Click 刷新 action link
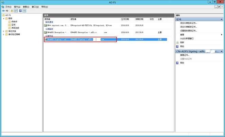Viewport: 225px width, 137px height. pyautogui.click(x=182, y=42)
